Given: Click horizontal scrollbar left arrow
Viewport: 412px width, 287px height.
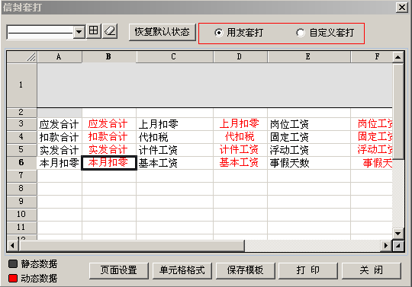Looking at the screenshot, I should point(12,246).
